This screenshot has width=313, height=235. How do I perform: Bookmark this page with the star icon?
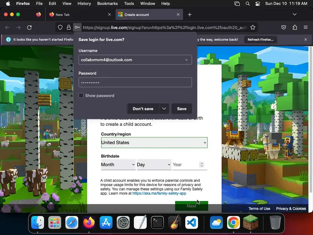click(253, 27)
